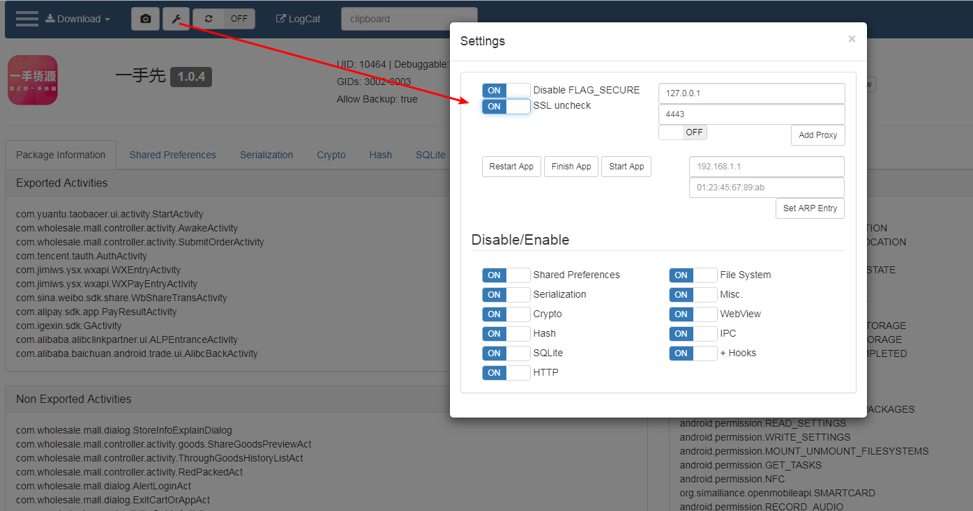Toggle File System hook switch
The image size is (973, 511).
tap(693, 275)
